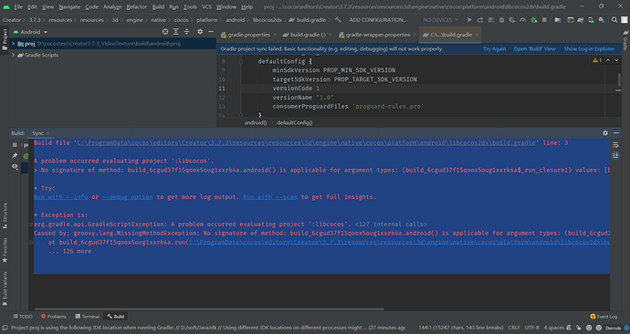Click the pin tab icon in Build panel
Screen dimensions: 630x334
15,155
